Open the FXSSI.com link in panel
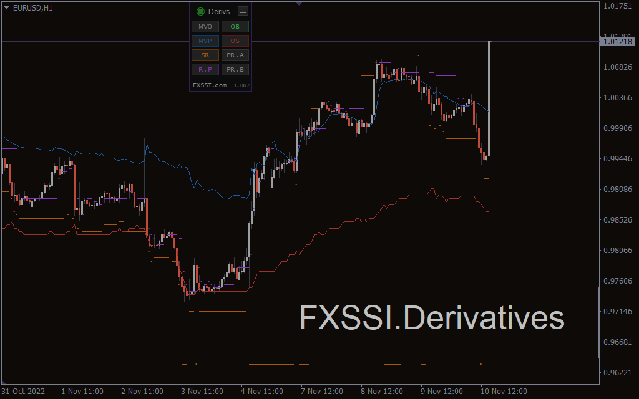 pyautogui.click(x=210, y=85)
